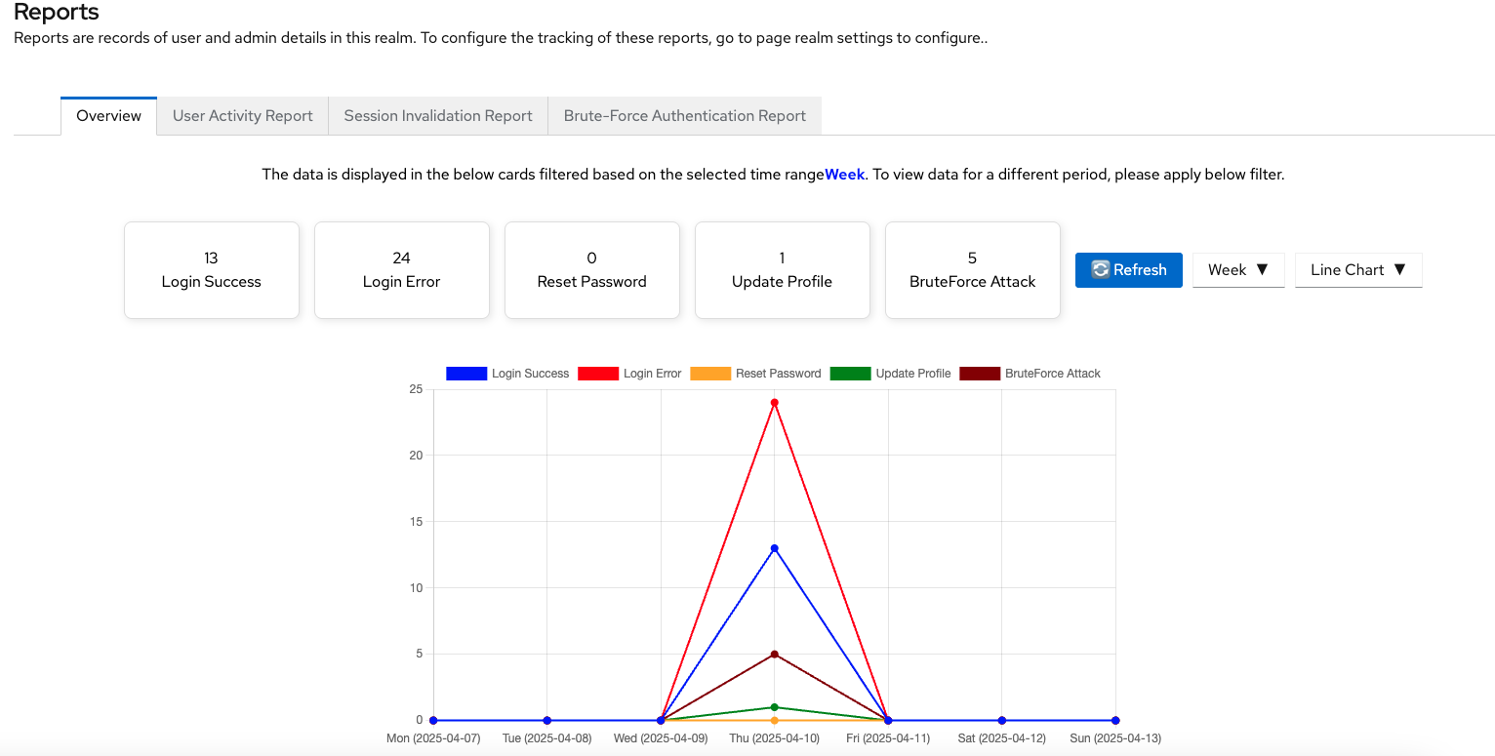Select Brute-Force Authentication Report tab
Viewport: 1495px width, 756px height.
tap(684, 116)
